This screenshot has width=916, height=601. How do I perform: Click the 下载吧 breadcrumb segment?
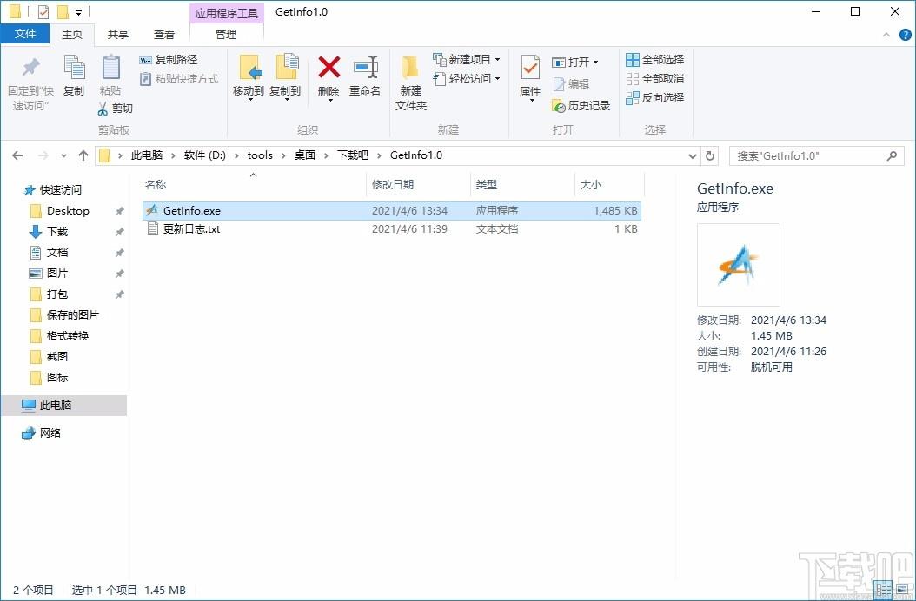[353, 155]
